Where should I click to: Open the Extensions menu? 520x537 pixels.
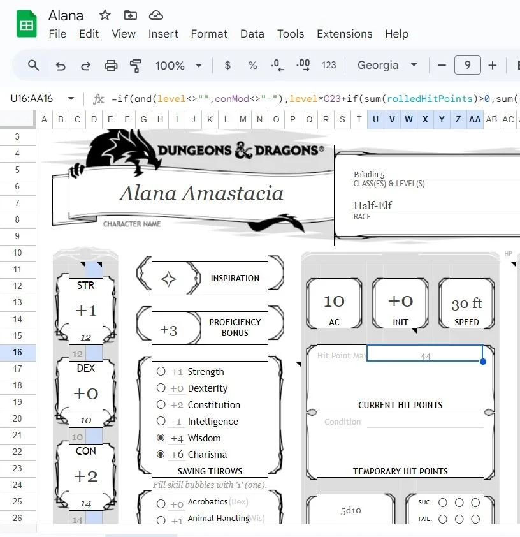[345, 34]
